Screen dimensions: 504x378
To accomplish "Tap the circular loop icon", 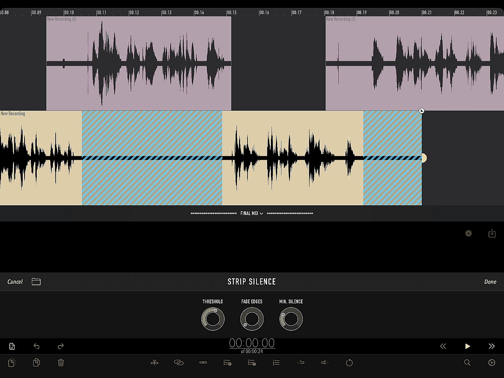I will 349,363.
